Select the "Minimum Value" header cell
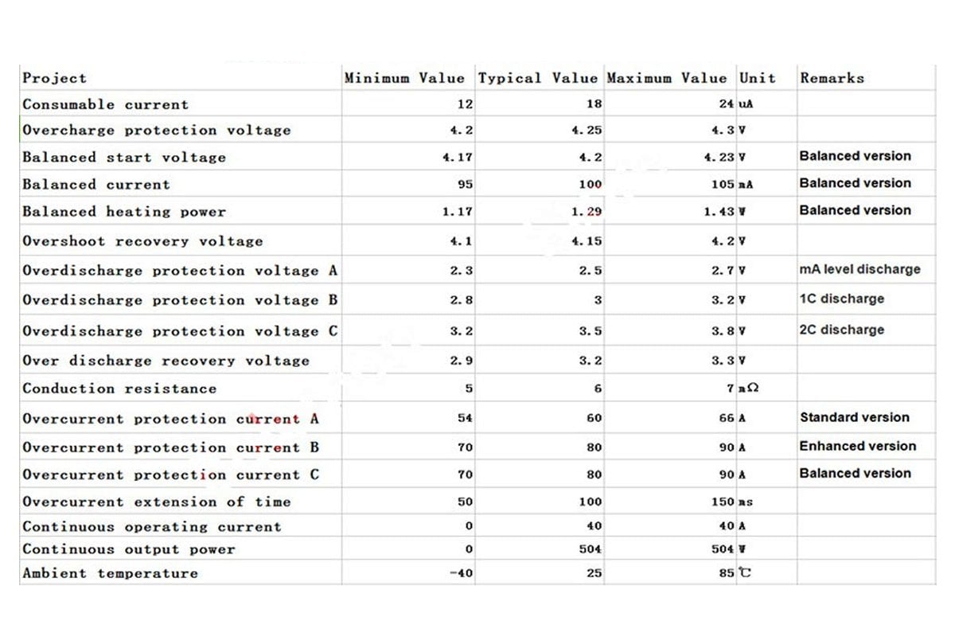 403,78
